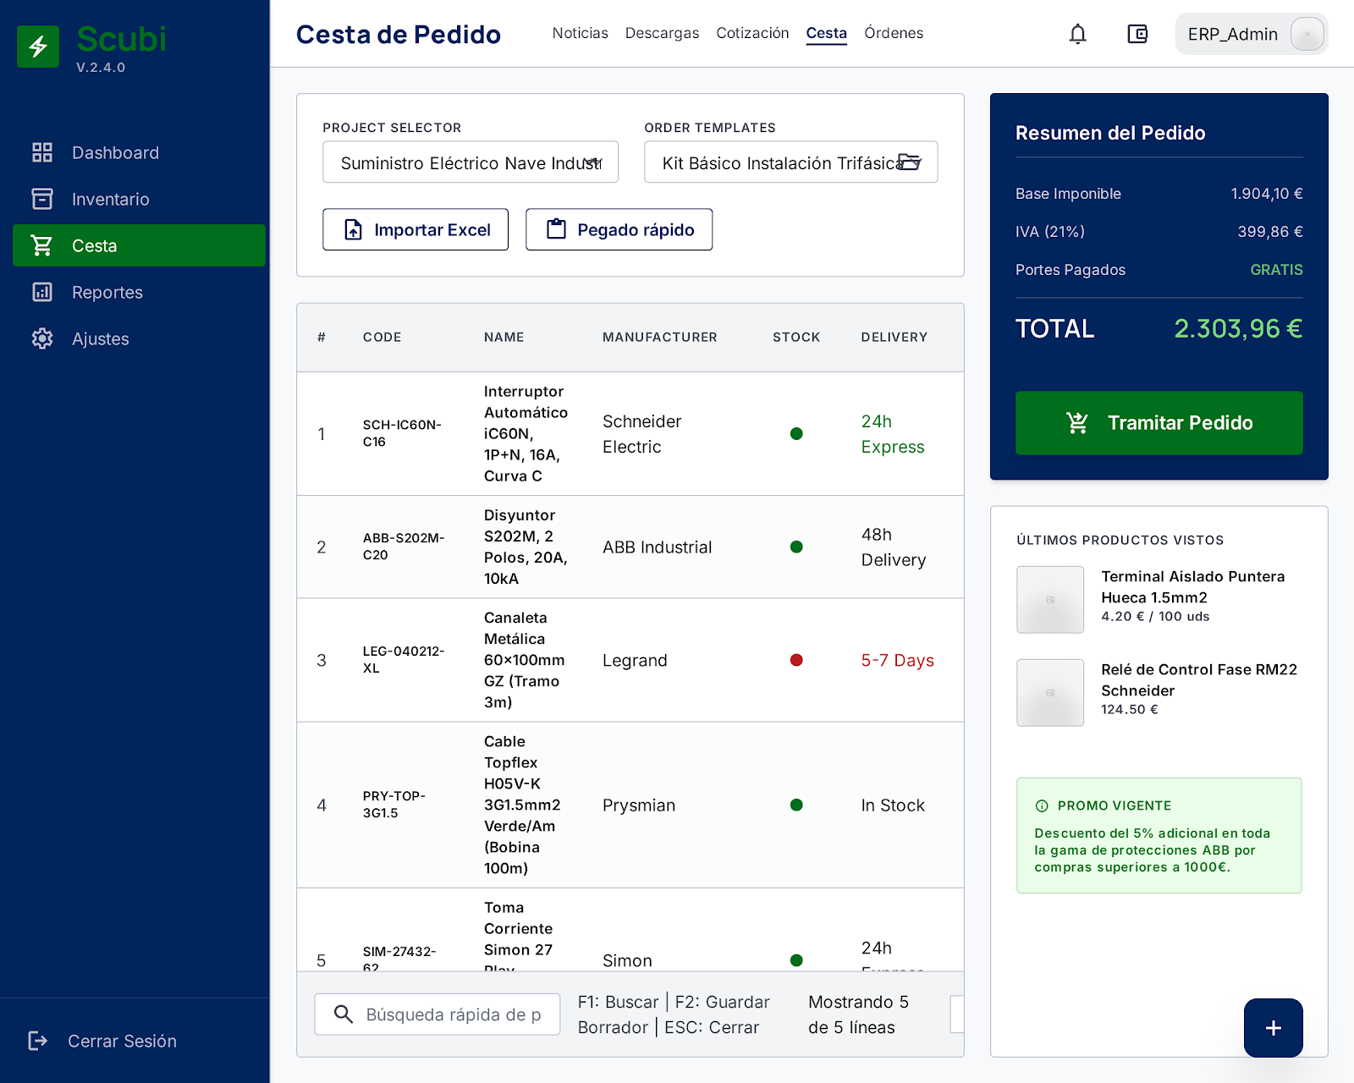The height and width of the screenshot is (1083, 1354).
Task: Switch to the Cotización tab
Action: coord(752,33)
